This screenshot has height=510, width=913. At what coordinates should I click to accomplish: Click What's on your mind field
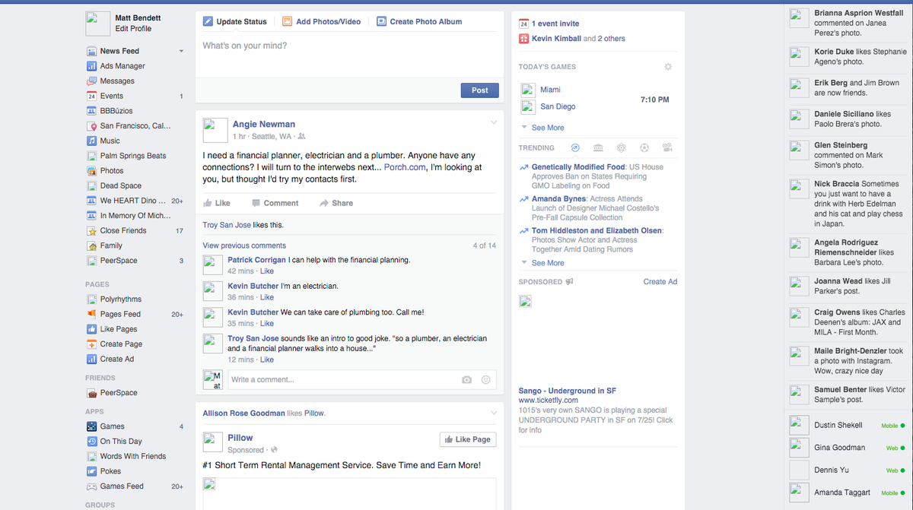[349, 55]
